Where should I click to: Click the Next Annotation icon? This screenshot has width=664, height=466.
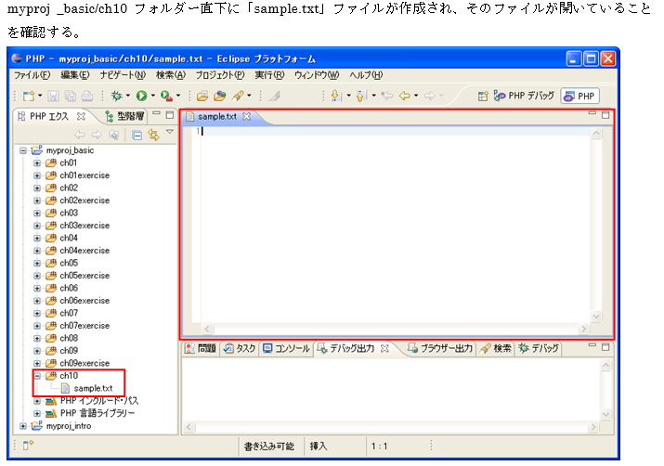coord(336,97)
